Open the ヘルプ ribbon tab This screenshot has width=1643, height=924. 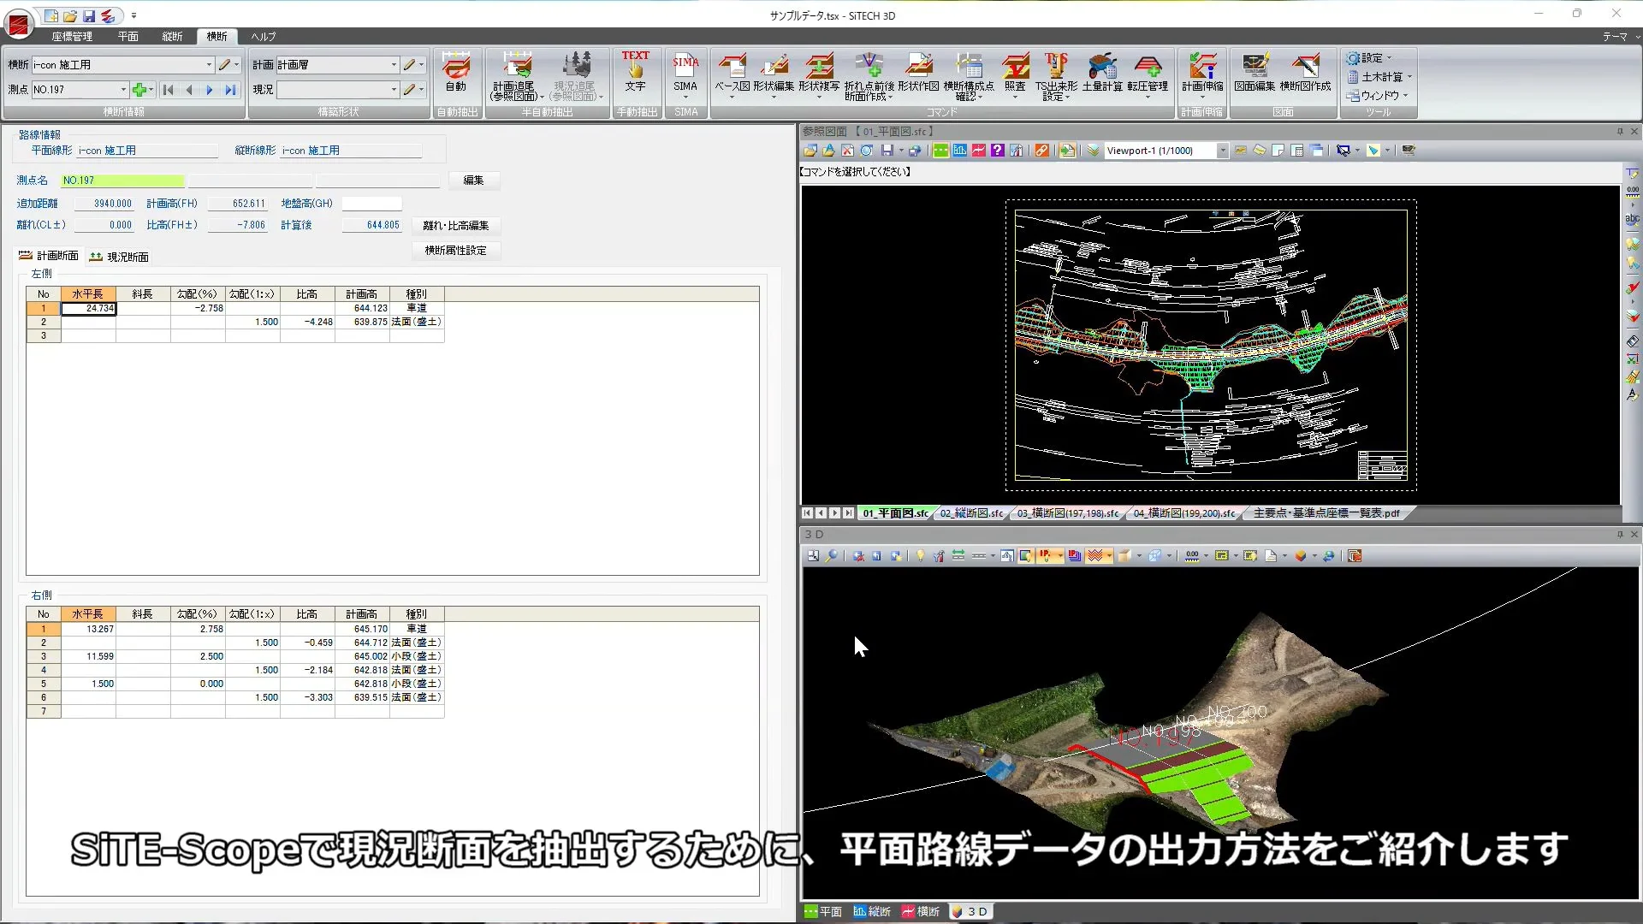pyautogui.click(x=264, y=37)
